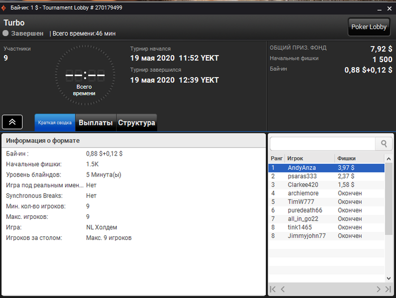This screenshot has height=298, width=396.
Task: Select player tink1465 row
Action: 326,227
